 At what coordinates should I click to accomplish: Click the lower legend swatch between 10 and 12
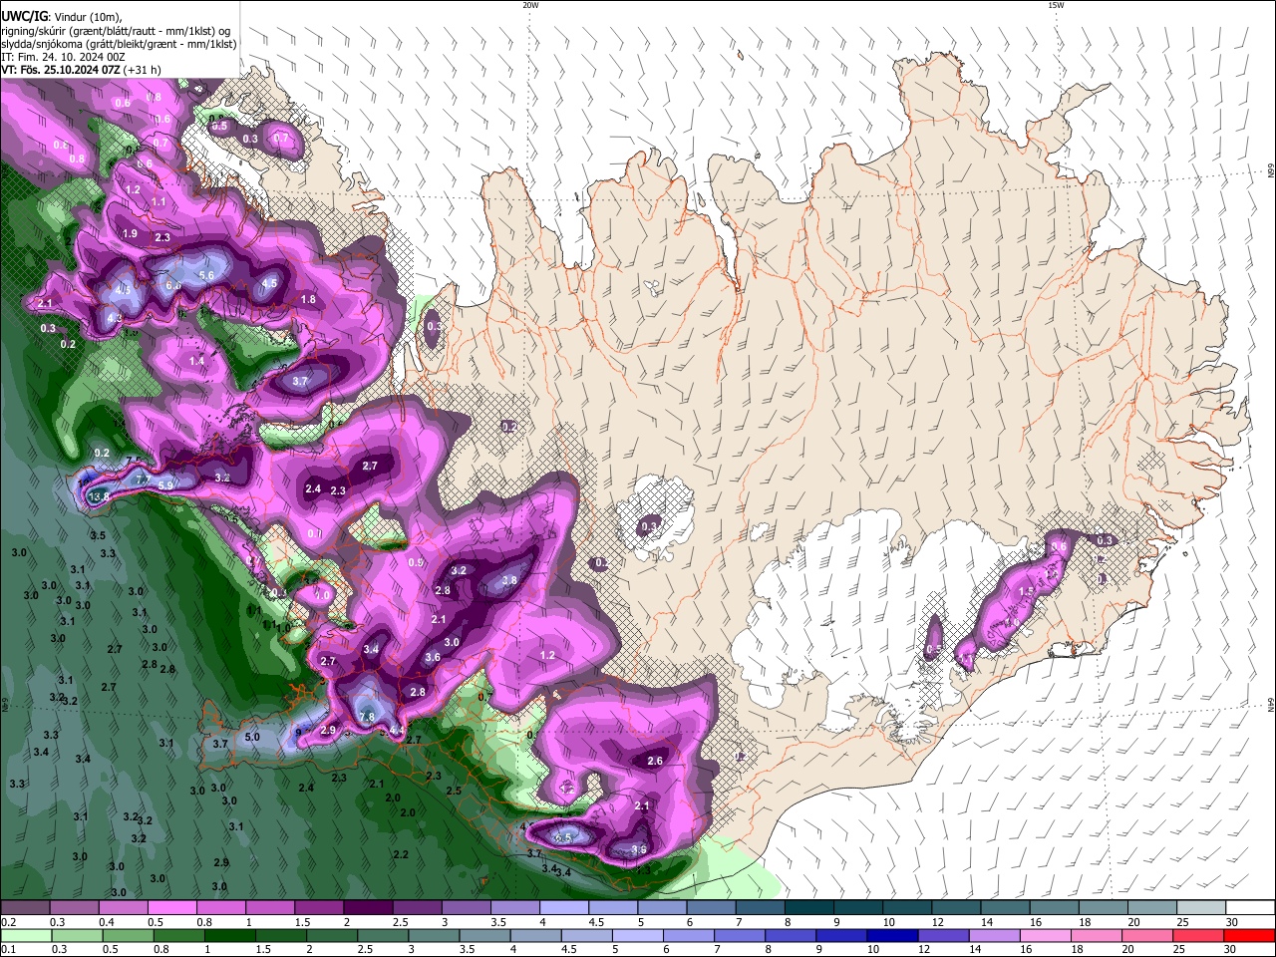[x=892, y=935]
